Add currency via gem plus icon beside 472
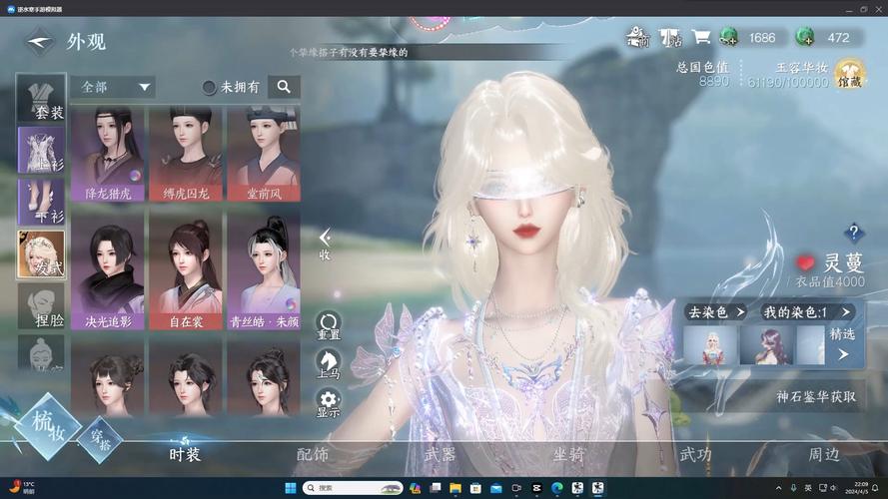Viewport: 888px width, 499px height. [805, 37]
